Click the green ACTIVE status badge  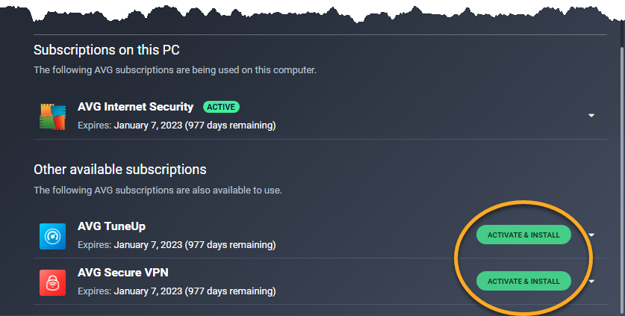(221, 107)
